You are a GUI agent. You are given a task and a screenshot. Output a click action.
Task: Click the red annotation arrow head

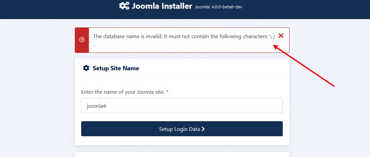pos(275,47)
